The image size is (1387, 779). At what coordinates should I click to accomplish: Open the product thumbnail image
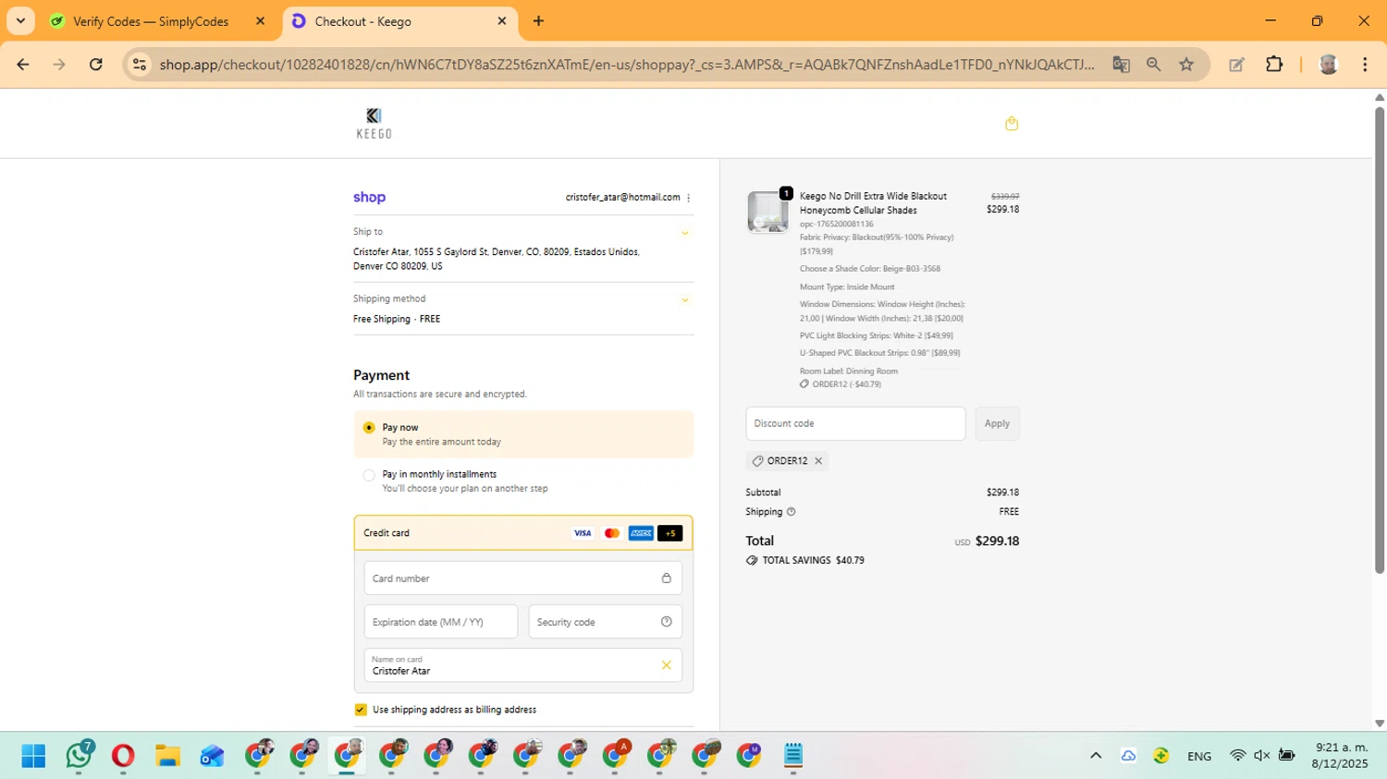click(x=768, y=212)
